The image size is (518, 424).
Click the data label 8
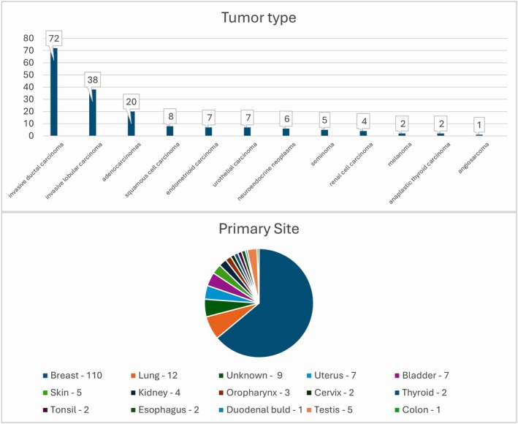tap(170, 116)
